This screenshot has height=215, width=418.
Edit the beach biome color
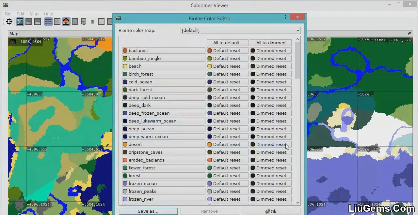tap(164, 66)
